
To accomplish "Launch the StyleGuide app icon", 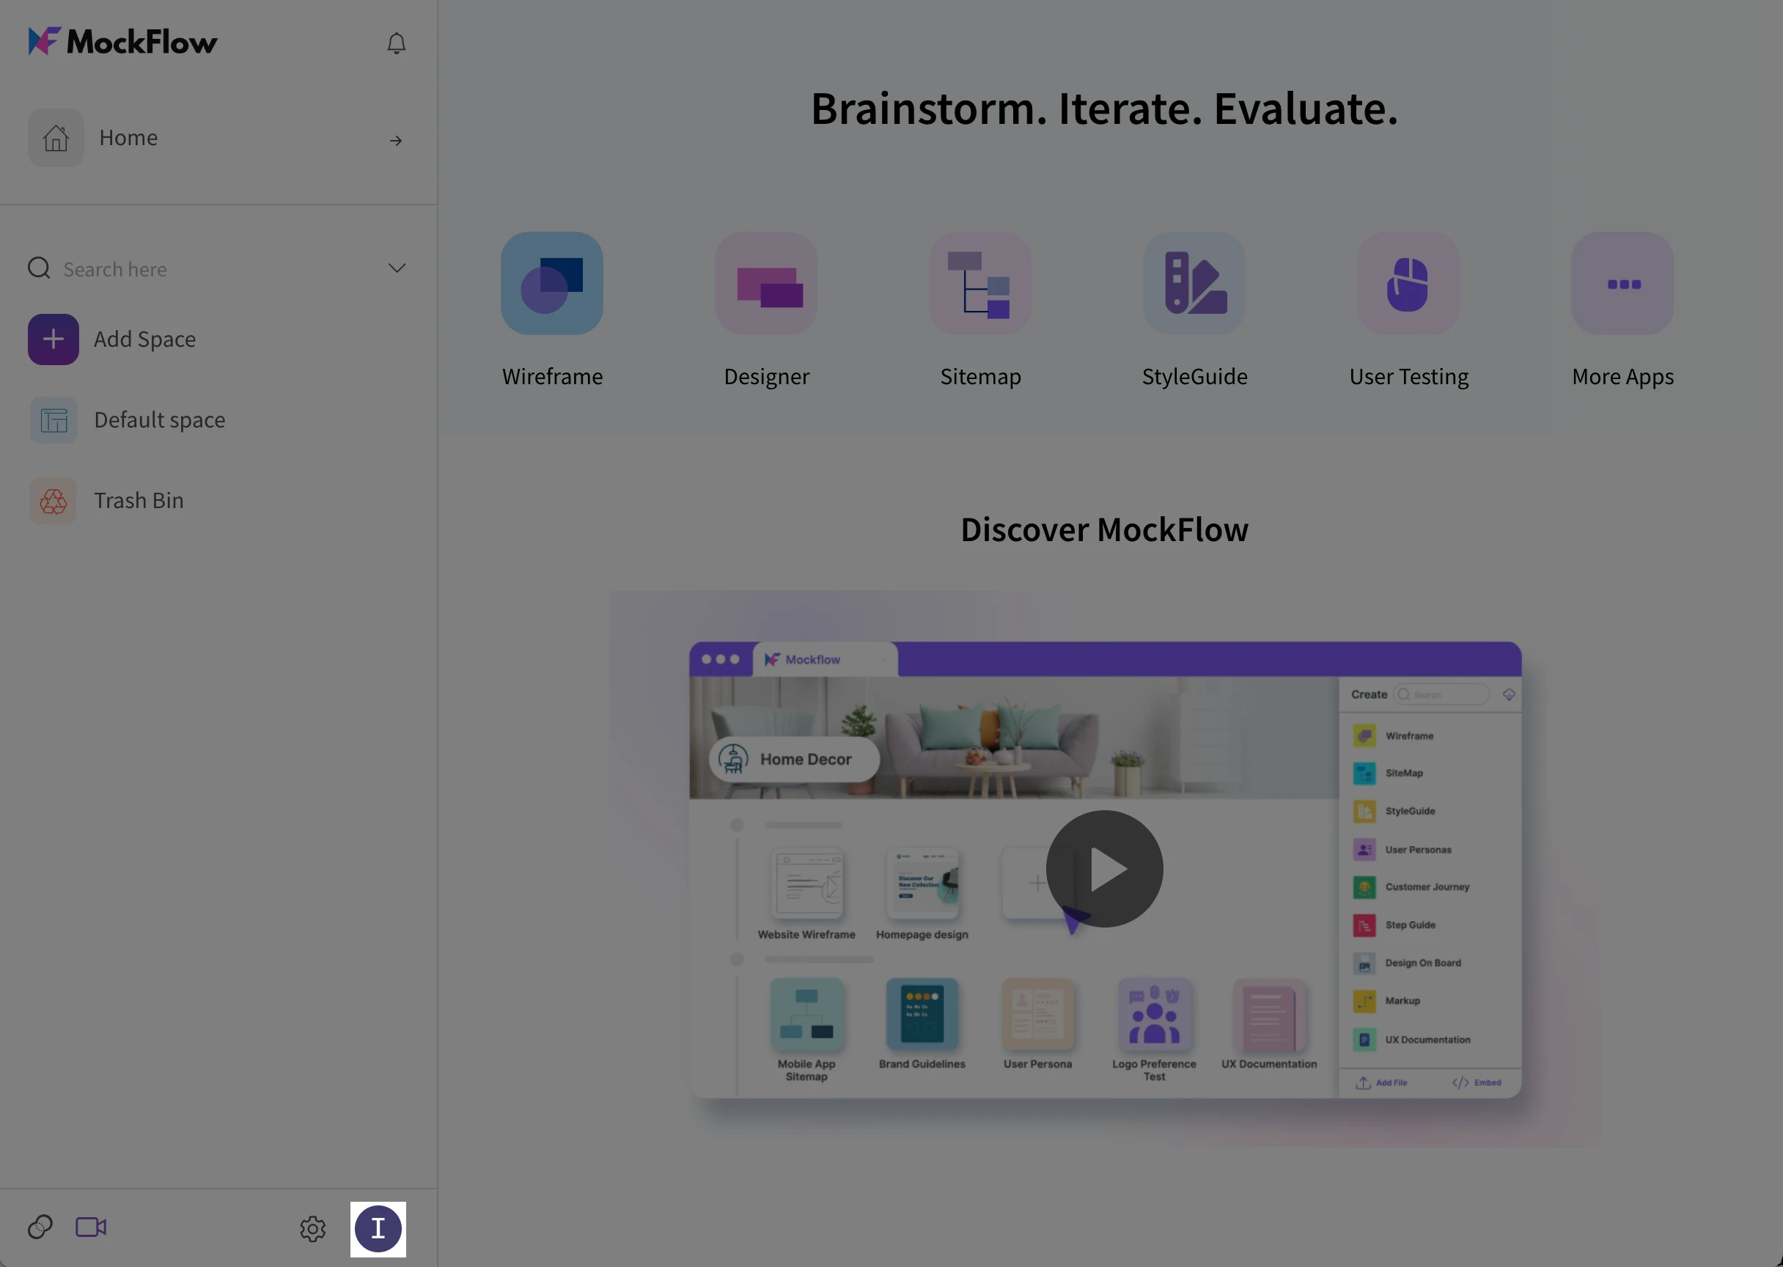I will 1195,283.
